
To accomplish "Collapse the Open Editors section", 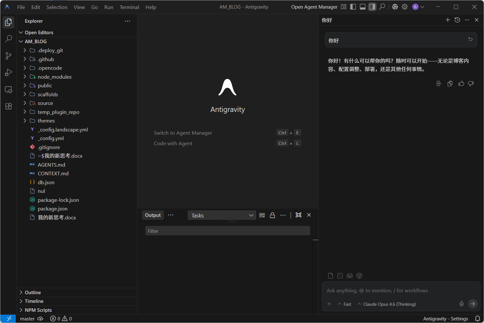I will click(77, 33).
